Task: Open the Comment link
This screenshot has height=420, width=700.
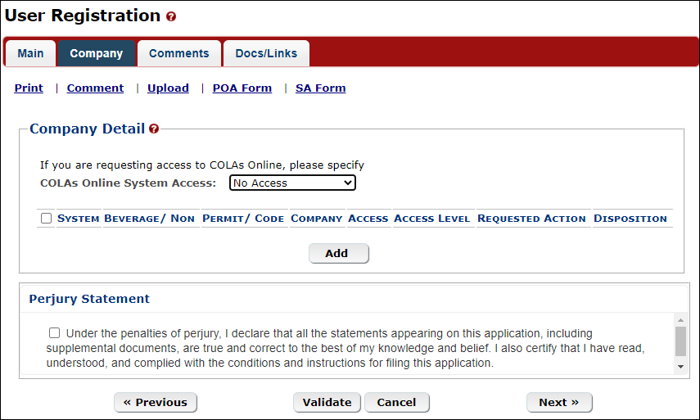Action: click(95, 88)
